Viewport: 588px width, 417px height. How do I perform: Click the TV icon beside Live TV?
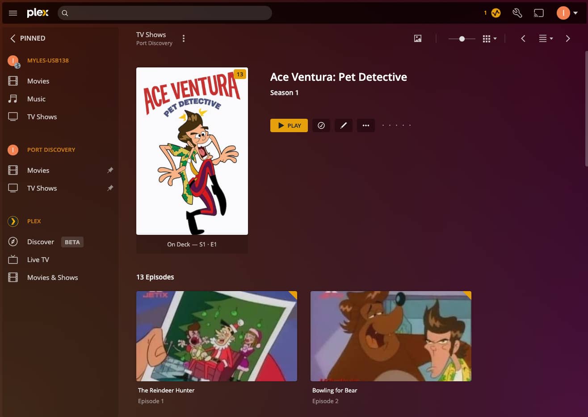(13, 259)
